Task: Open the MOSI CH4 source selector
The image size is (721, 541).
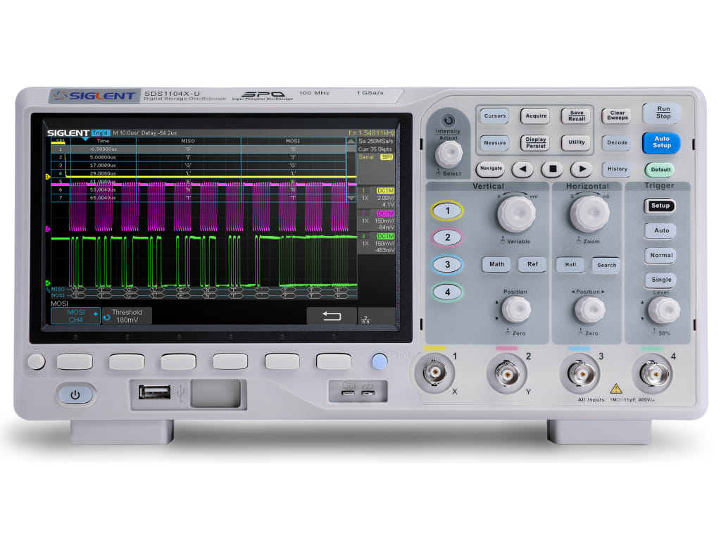Action: coord(75,316)
